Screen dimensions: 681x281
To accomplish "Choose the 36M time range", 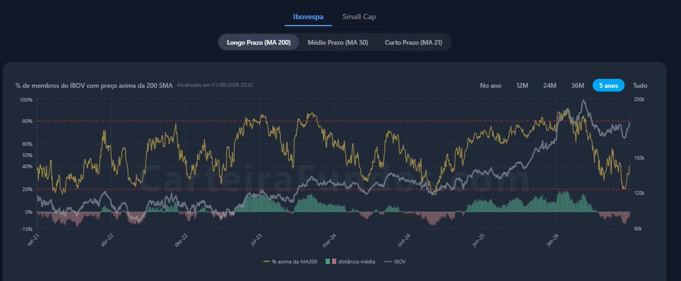I will (x=577, y=86).
